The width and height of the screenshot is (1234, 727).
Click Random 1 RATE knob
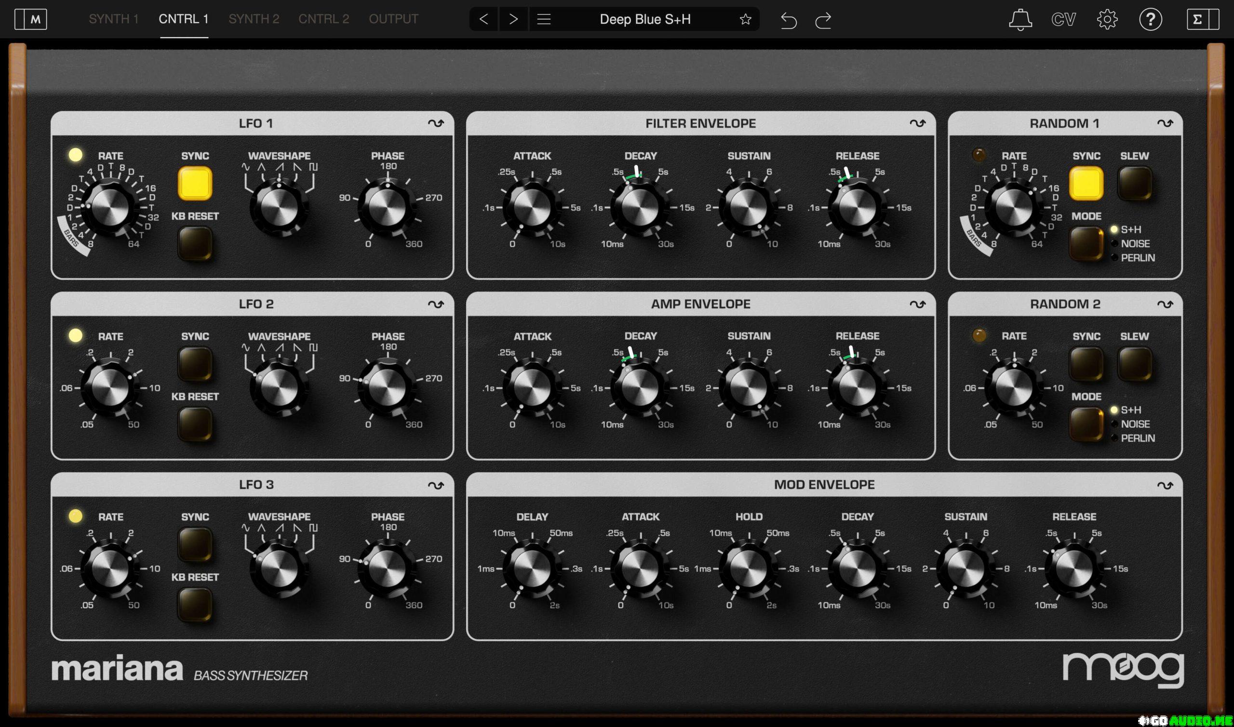[1013, 207]
